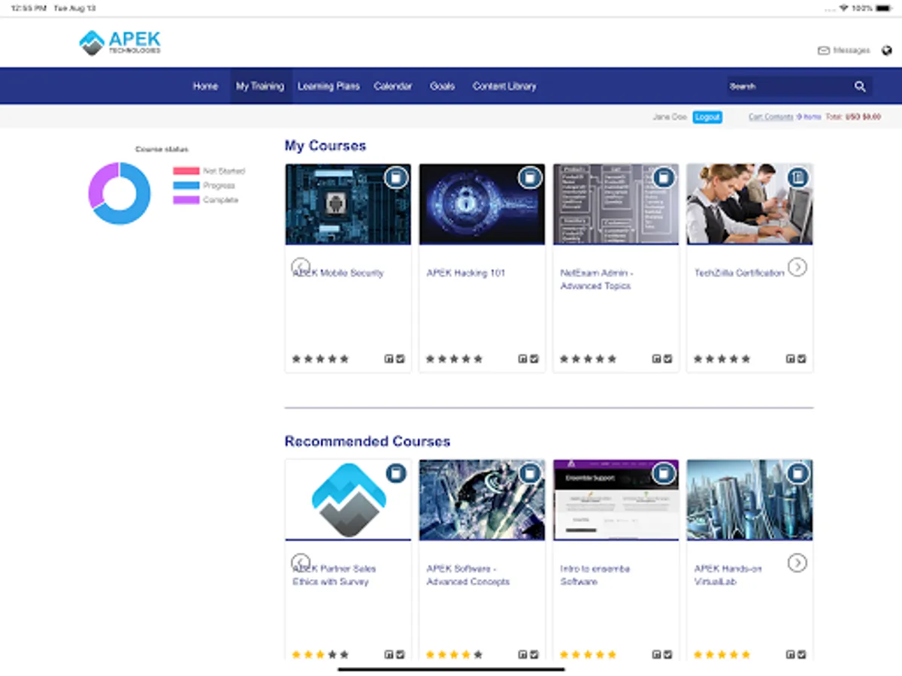Screen dimensions: 902x676
Task: Open the Calendar menu item
Action: click(x=393, y=86)
